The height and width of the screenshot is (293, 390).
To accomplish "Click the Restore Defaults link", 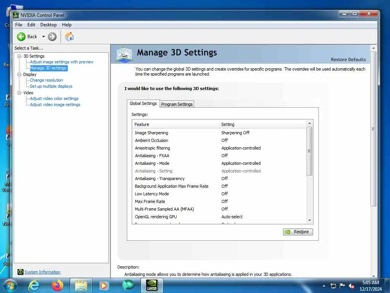I will point(348,60).
